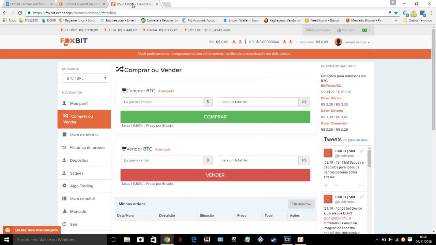Click Pesquisar na Web e no Windows box
436x245 pixels.
[60, 240]
